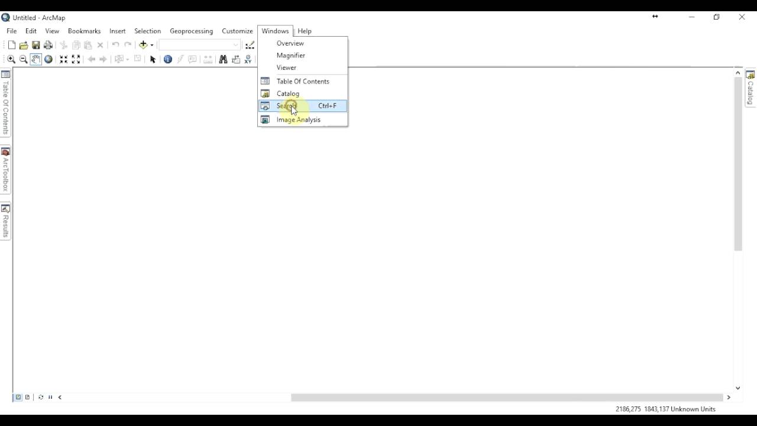Expand the Catalog side tab
757x426 pixels.
[x=750, y=88]
